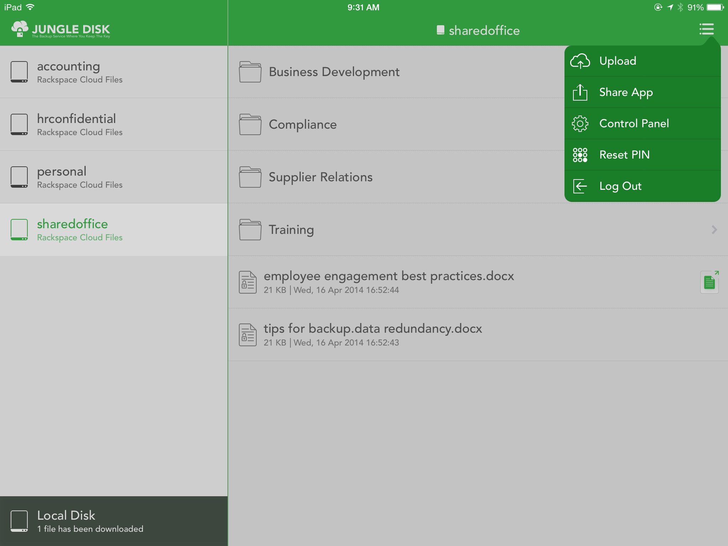The image size is (728, 546).
Task: Click the Wi-Fi icon in status bar
Action: pyautogui.click(x=30, y=7)
